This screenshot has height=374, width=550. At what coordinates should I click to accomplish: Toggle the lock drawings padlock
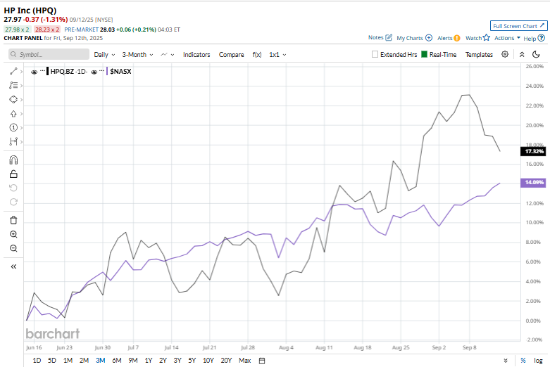coord(13,174)
